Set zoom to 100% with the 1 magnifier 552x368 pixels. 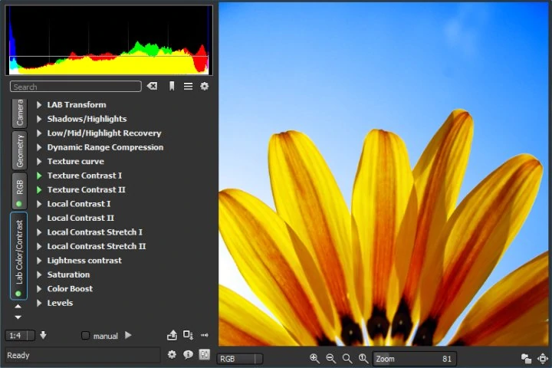pos(363,359)
